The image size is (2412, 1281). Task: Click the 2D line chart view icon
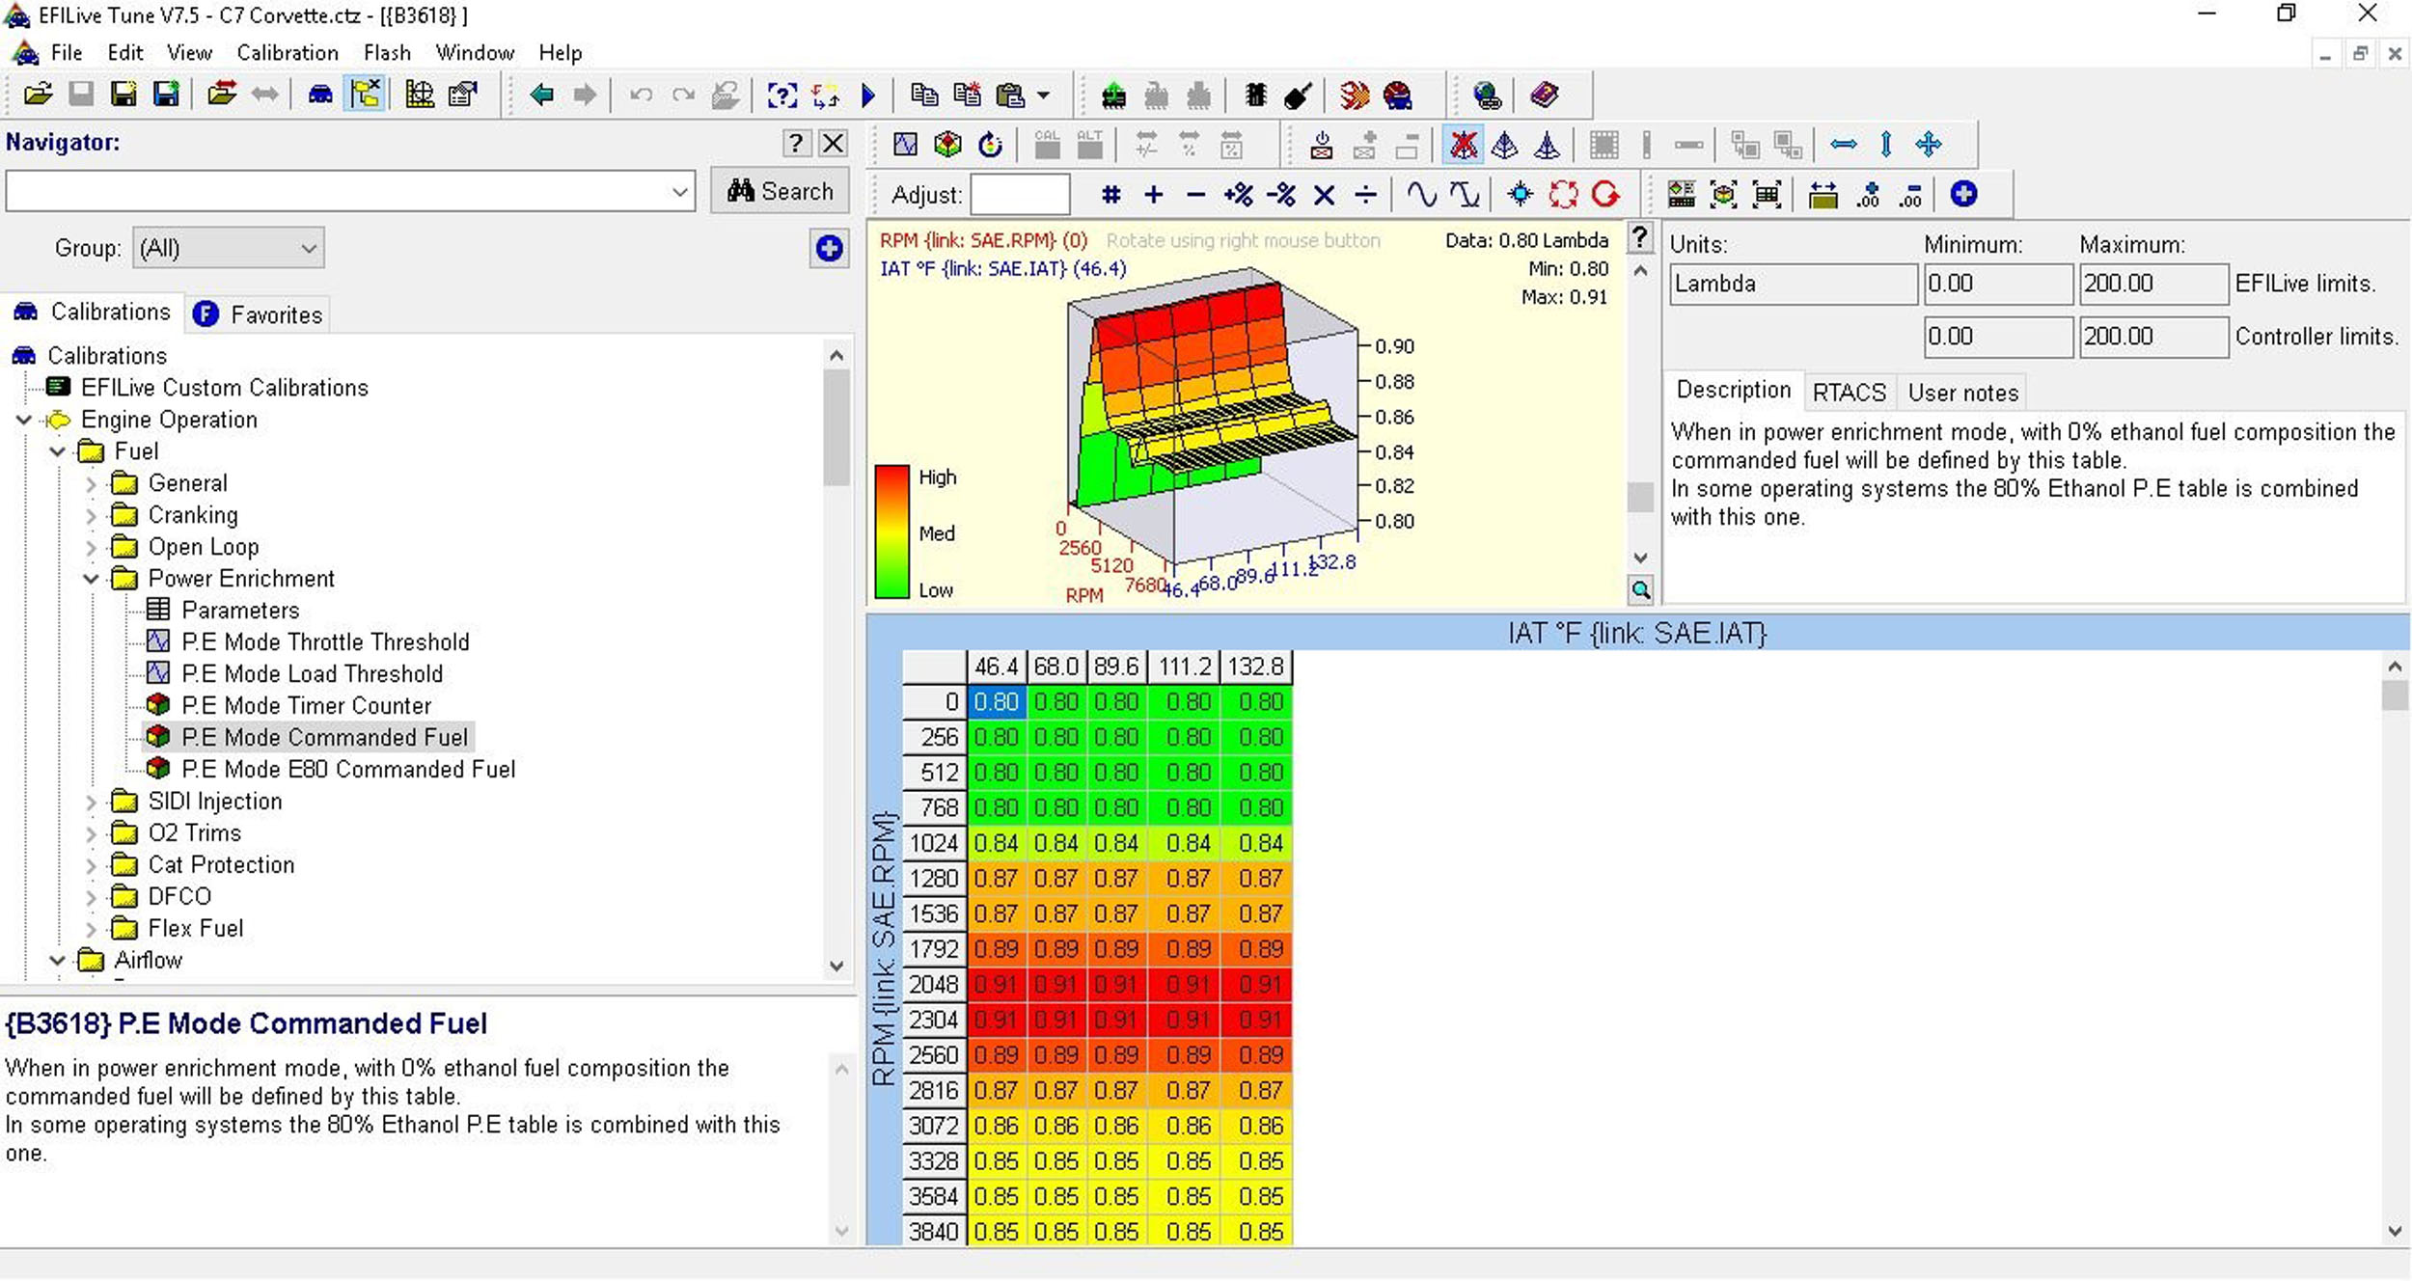pos(905,145)
